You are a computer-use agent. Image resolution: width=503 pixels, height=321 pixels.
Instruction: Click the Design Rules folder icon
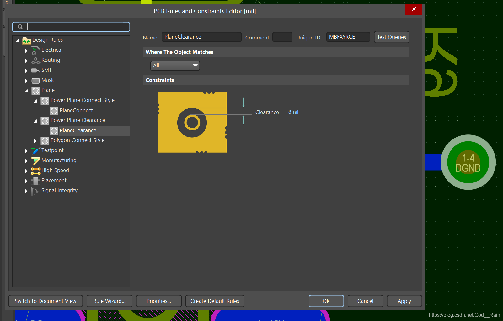pos(27,41)
